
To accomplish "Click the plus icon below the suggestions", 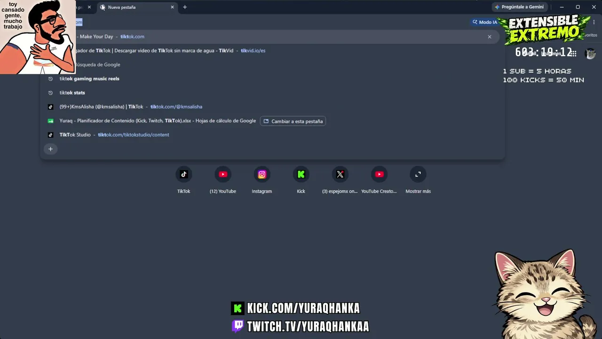I will pos(50,149).
